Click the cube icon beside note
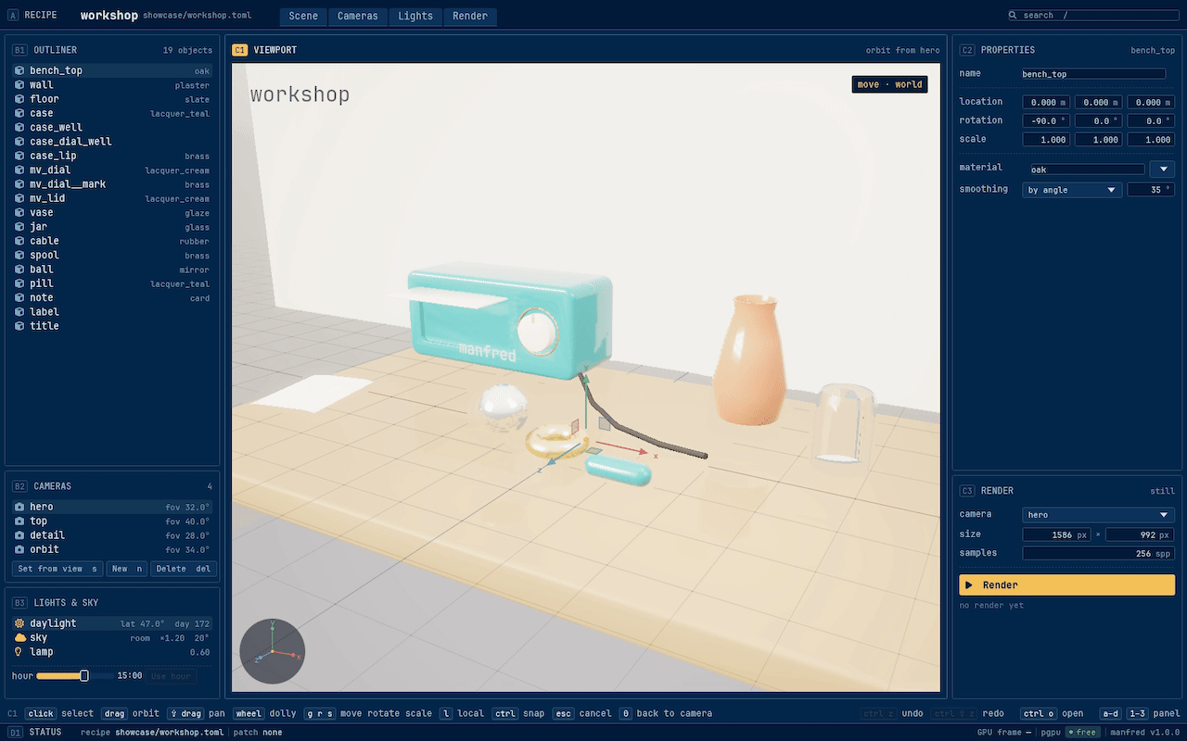This screenshot has height=741, width=1187. [x=19, y=298]
